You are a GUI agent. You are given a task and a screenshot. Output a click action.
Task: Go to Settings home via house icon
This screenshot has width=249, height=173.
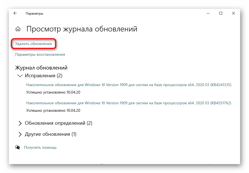(18, 29)
